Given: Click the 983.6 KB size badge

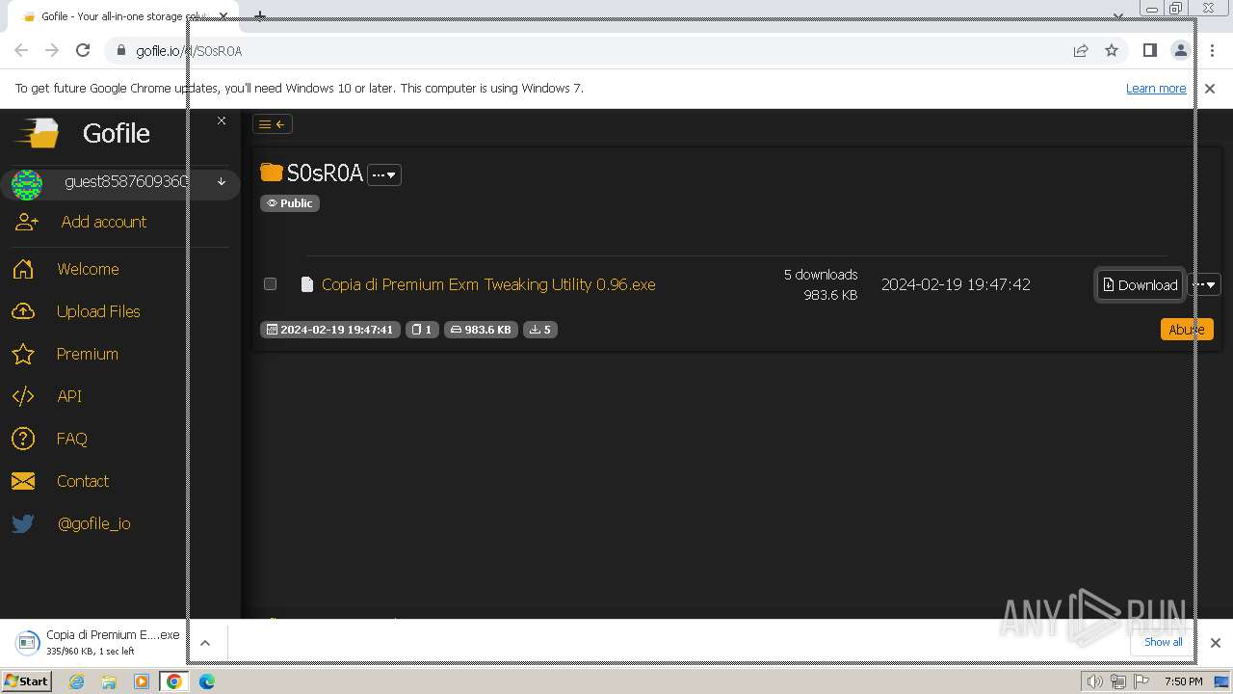Looking at the screenshot, I should pyautogui.click(x=481, y=330).
